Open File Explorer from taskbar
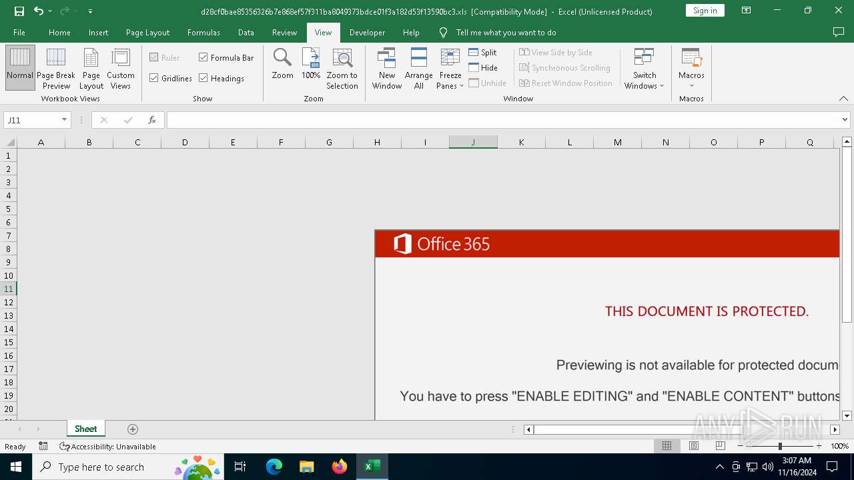The width and height of the screenshot is (854, 480). (307, 467)
